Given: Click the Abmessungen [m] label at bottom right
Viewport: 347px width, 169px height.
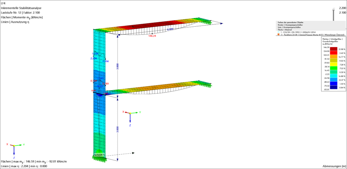Looking at the screenshot, I should (x=333, y=166).
